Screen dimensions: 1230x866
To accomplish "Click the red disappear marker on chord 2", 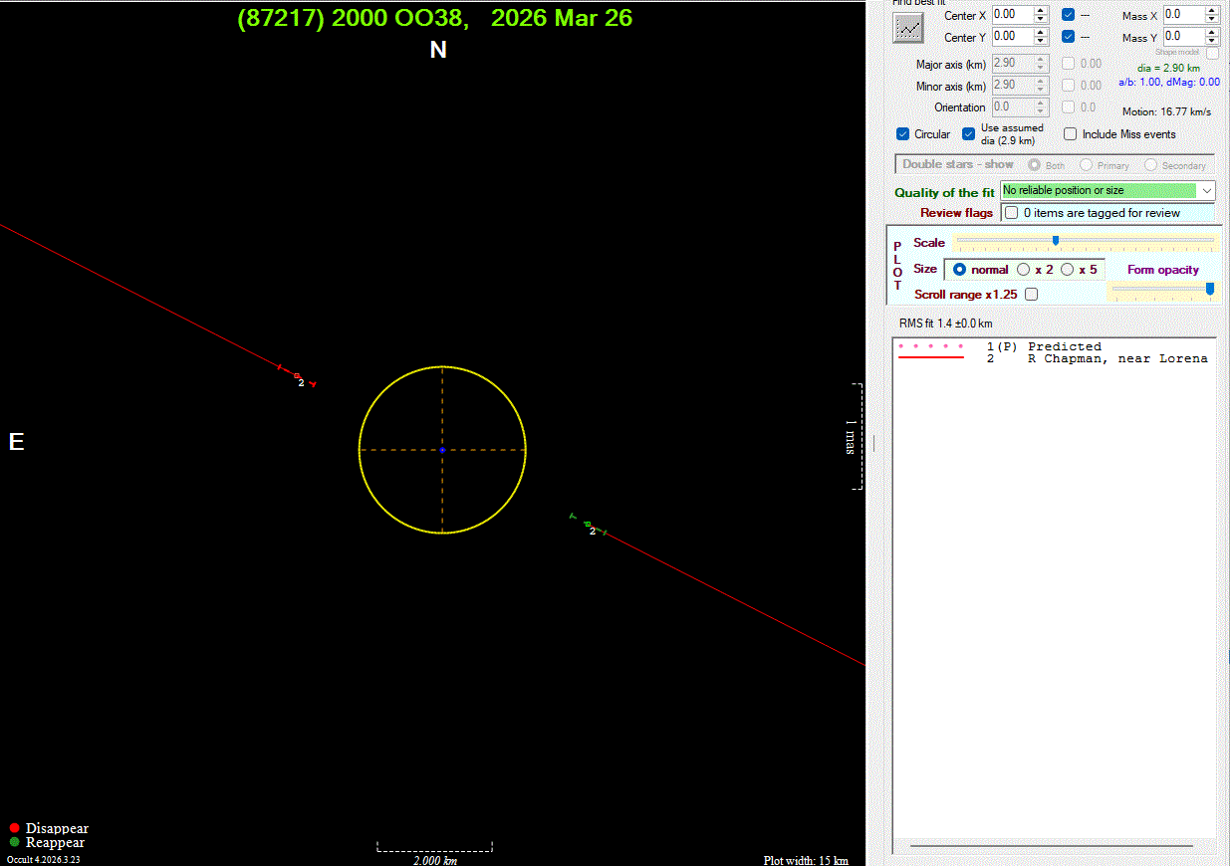I will tap(297, 375).
